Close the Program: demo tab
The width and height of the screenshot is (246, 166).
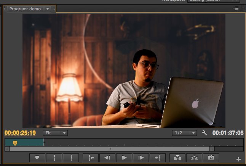[x=54, y=9]
